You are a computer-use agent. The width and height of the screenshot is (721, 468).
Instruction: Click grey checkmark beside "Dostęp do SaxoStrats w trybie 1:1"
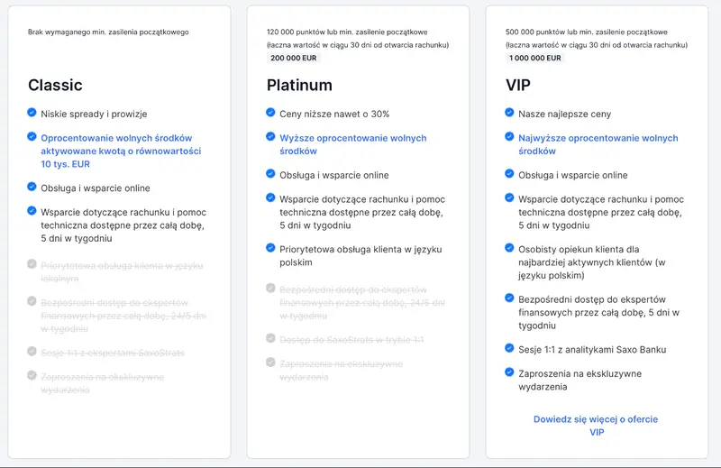click(271, 338)
